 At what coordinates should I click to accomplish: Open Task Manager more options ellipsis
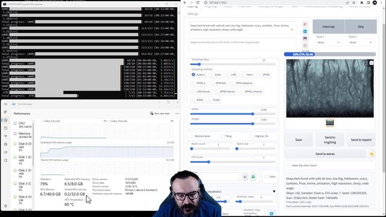click(177, 113)
